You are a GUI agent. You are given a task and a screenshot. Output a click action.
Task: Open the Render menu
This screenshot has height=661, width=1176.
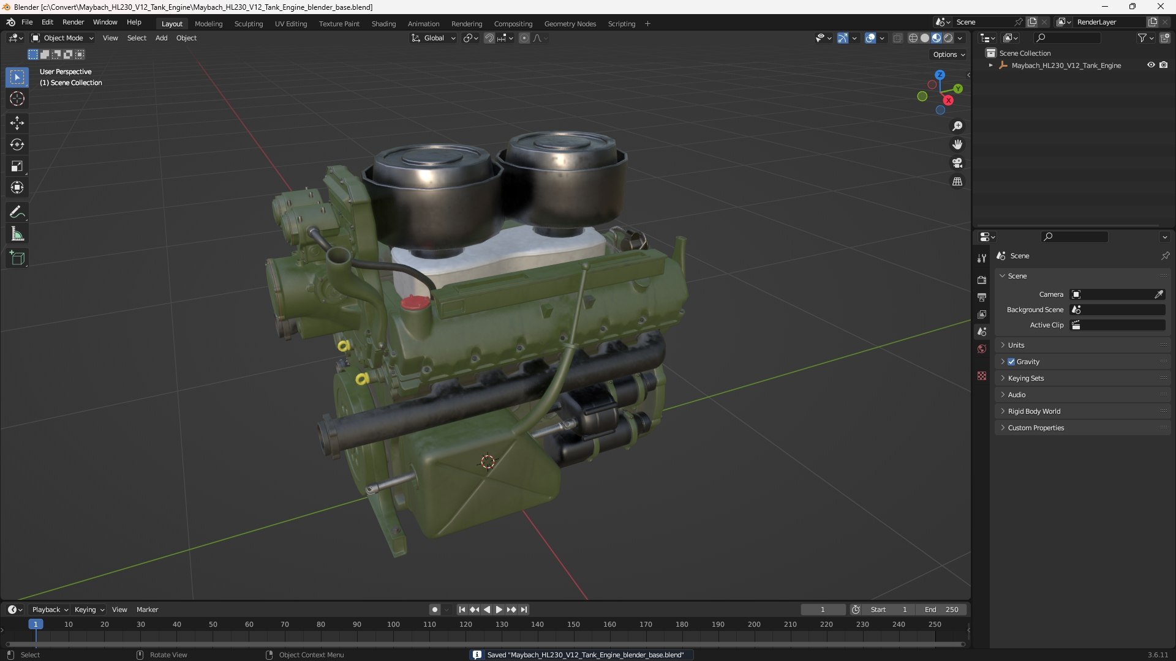pyautogui.click(x=73, y=22)
